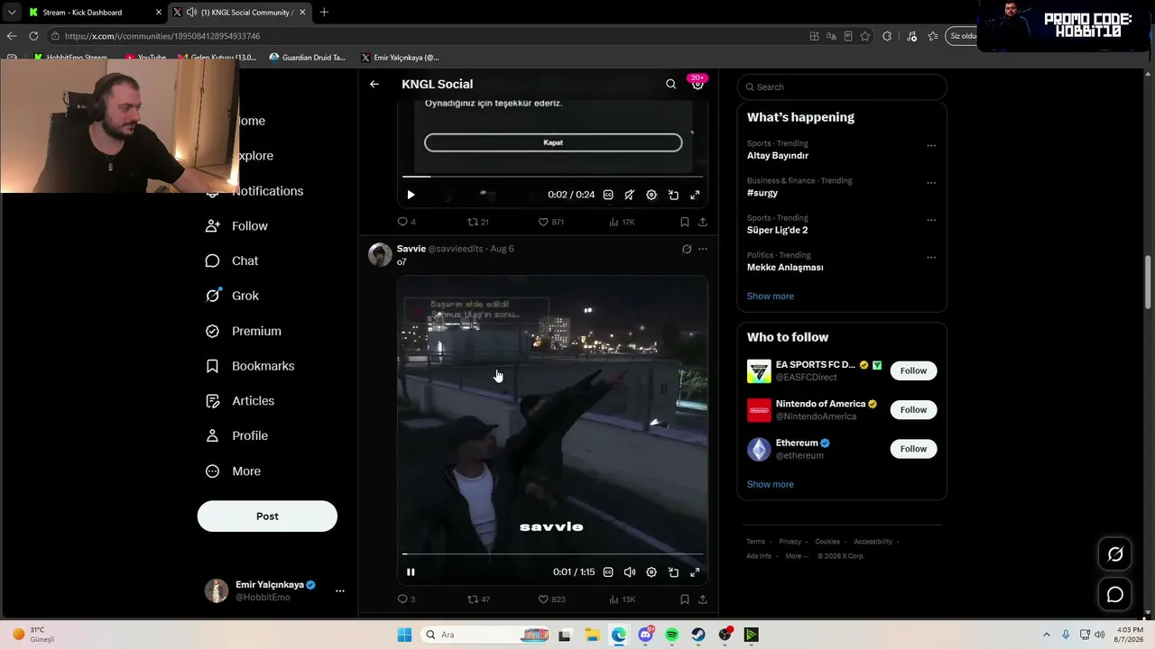The image size is (1155, 649).
Task: Focus the X Search box
Action: (842, 87)
